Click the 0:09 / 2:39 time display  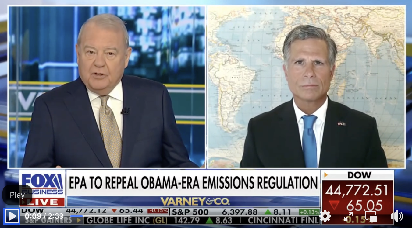pos(44,216)
